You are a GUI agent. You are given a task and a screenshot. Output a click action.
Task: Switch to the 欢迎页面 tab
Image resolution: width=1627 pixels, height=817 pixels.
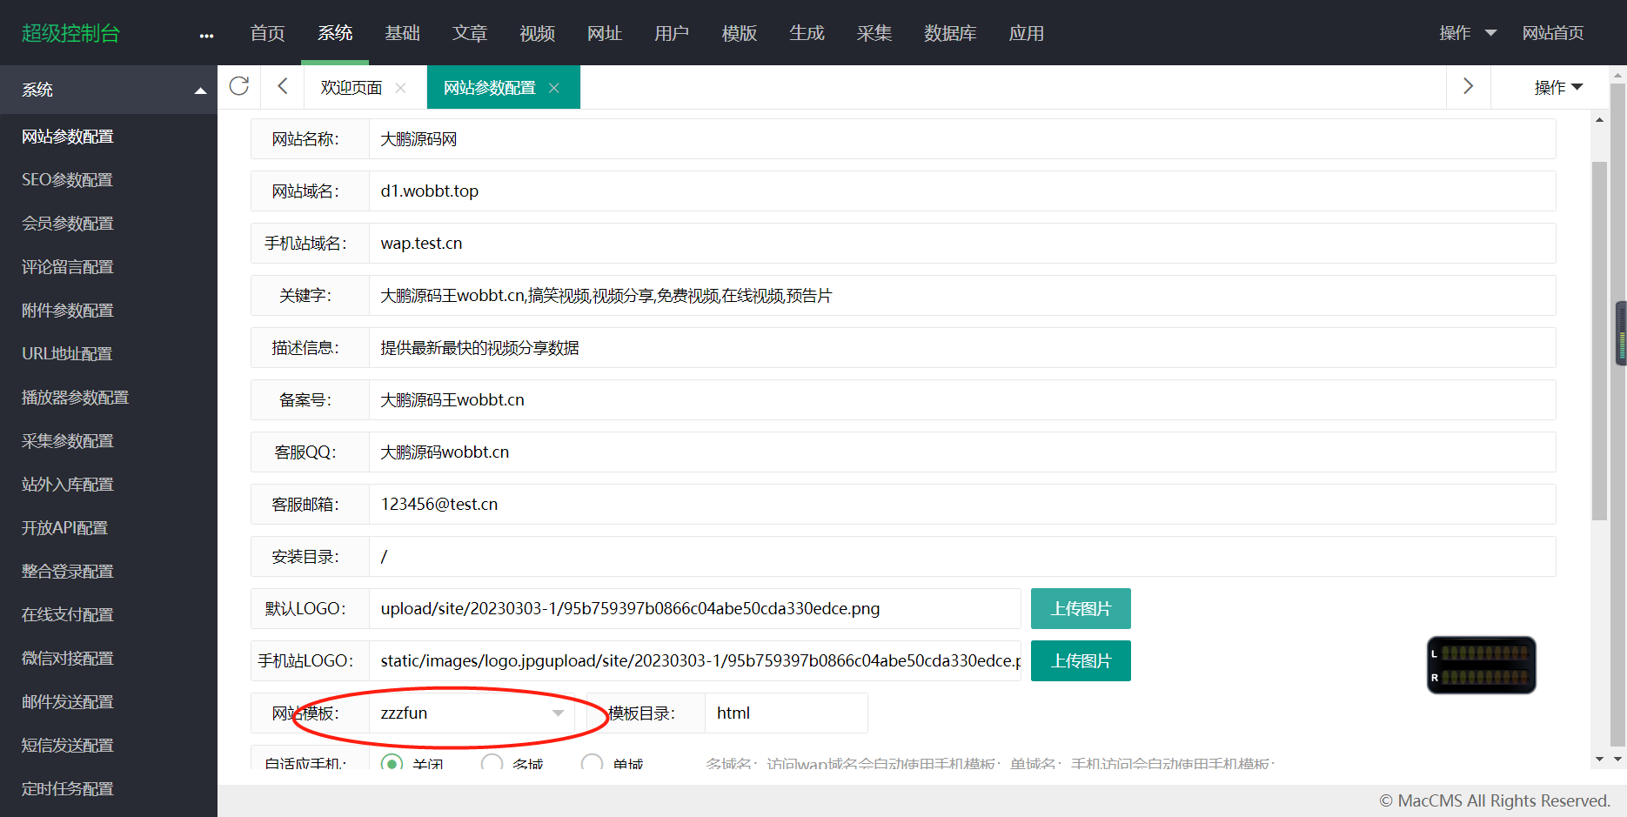click(350, 87)
